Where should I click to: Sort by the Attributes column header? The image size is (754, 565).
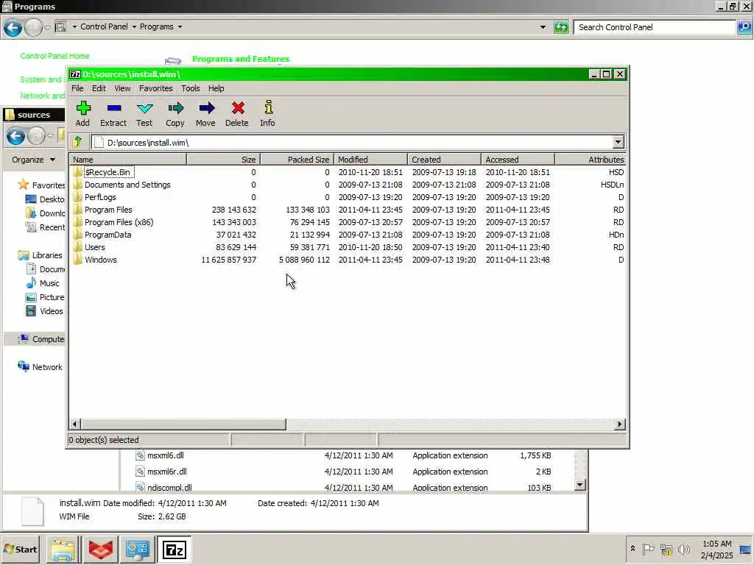coord(591,160)
